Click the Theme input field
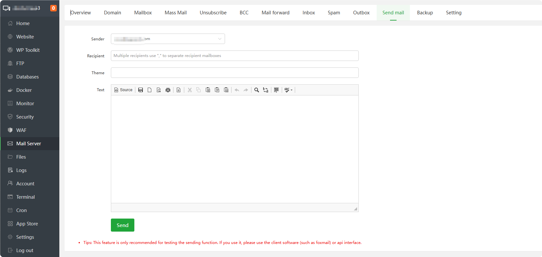 coord(235,73)
